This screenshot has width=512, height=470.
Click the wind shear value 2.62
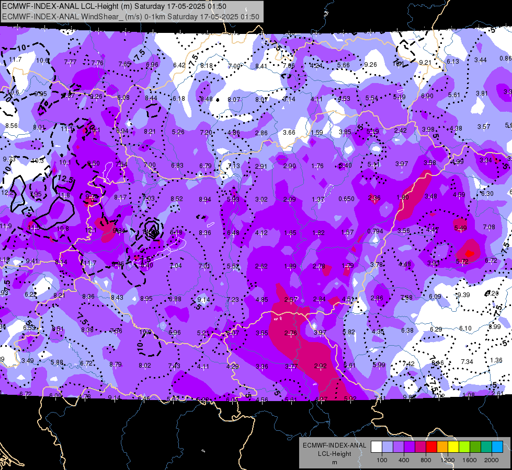tap(261, 266)
